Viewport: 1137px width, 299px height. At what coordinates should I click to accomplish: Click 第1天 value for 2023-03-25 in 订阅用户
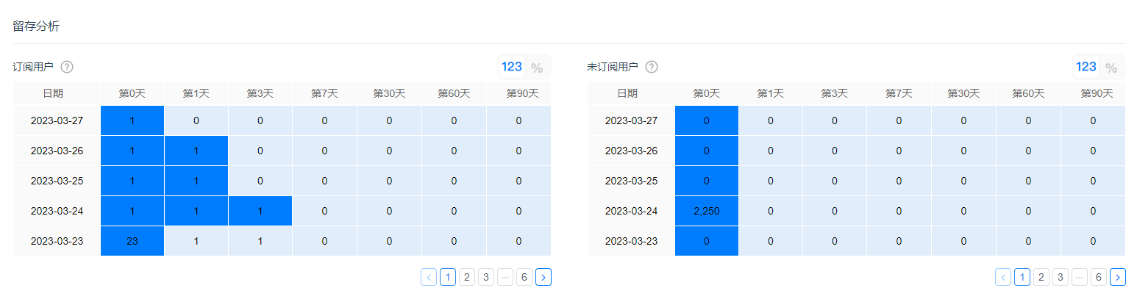[196, 181]
